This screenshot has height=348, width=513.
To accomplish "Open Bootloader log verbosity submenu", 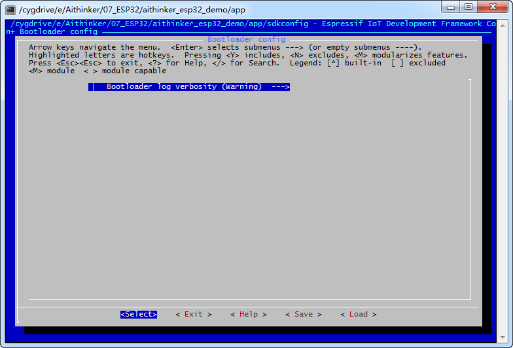I will (x=189, y=86).
